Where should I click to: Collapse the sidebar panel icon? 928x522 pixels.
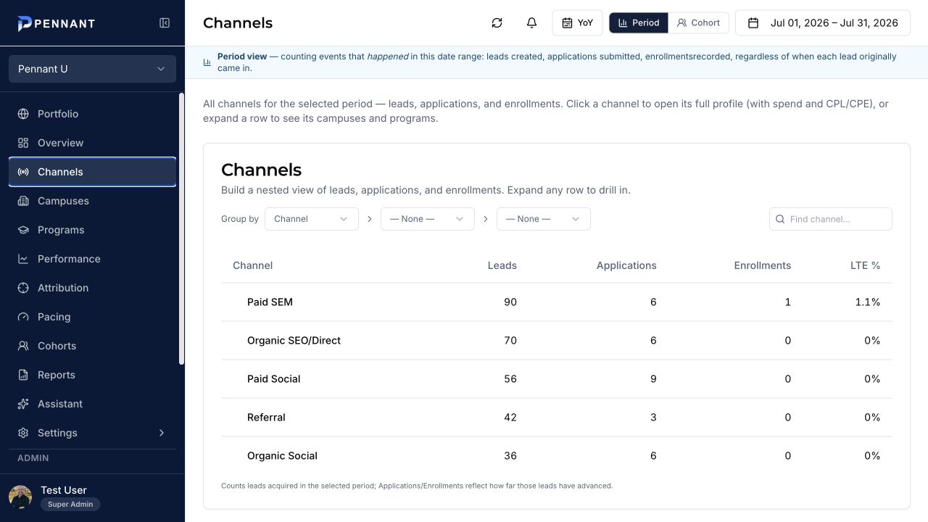(x=165, y=23)
